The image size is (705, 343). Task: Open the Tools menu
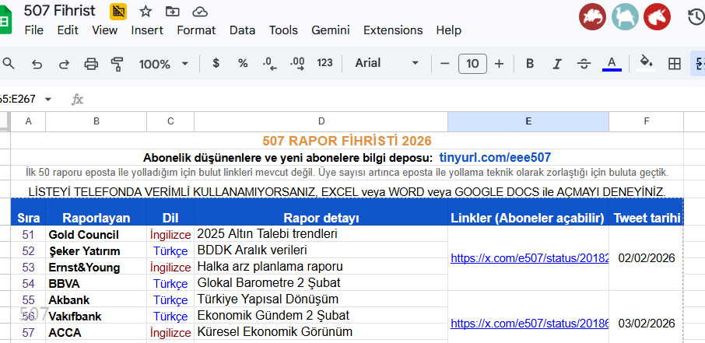(283, 30)
